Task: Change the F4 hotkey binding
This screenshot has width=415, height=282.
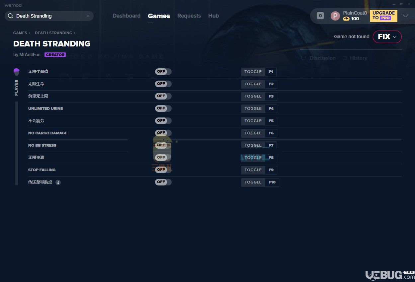Action: [271, 108]
